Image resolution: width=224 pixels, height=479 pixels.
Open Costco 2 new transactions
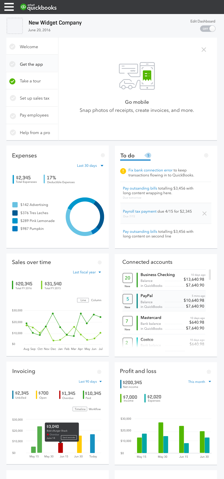(127, 342)
